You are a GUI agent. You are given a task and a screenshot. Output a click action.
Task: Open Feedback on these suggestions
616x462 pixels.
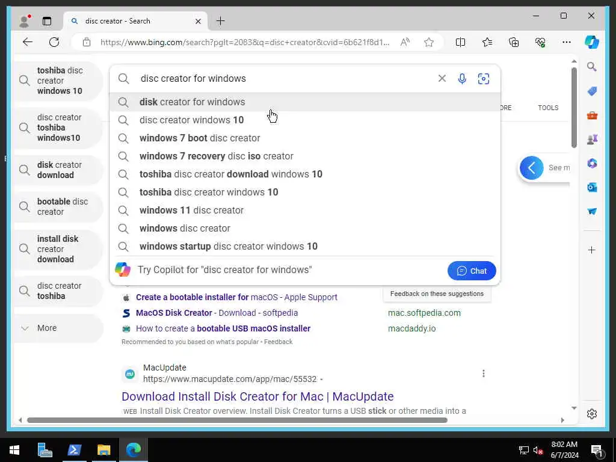click(x=437, y=294)
